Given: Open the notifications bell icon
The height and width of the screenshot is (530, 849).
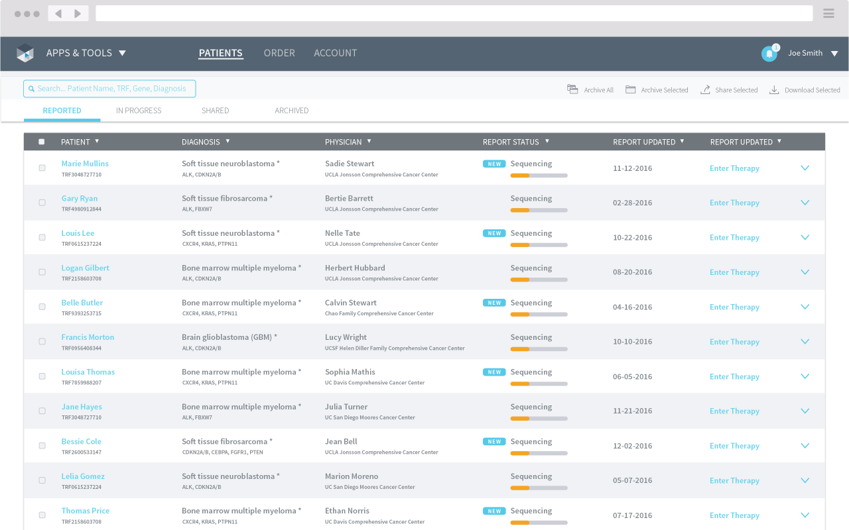Looking at the screenshot, I should tap(769, 54).
